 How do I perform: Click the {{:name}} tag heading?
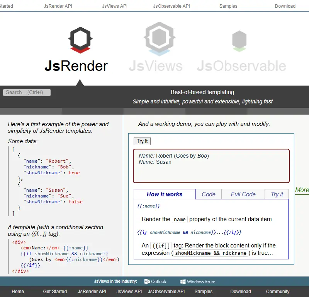pyautogui.click(x=148, y=206)
